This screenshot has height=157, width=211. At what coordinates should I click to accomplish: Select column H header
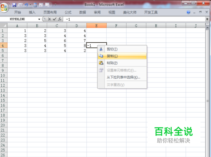(x=156, y=26)
